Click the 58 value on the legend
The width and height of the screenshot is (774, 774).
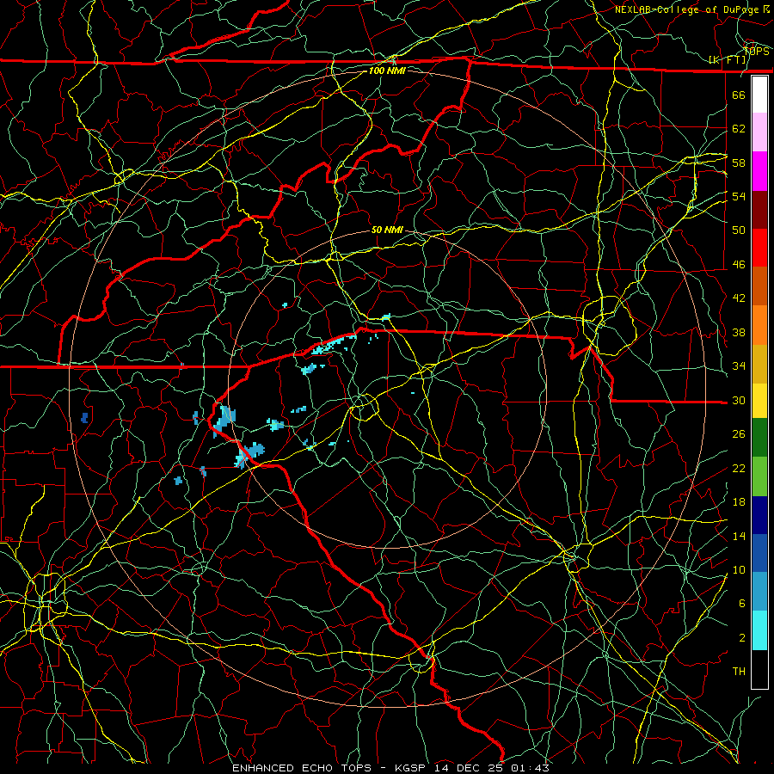(x=739, y=163)
